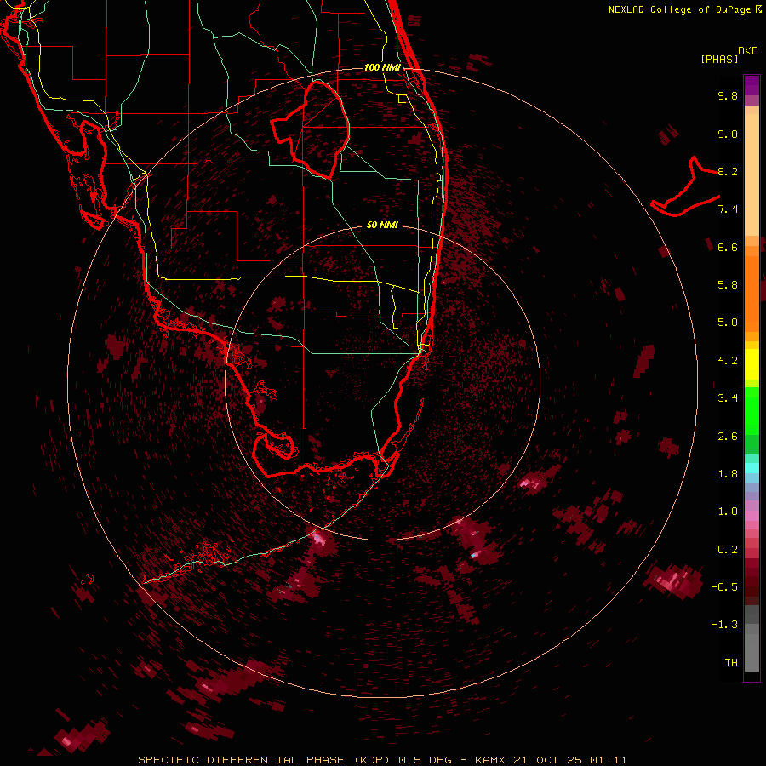Select the 2.6 legend value

tap(728, 437)
